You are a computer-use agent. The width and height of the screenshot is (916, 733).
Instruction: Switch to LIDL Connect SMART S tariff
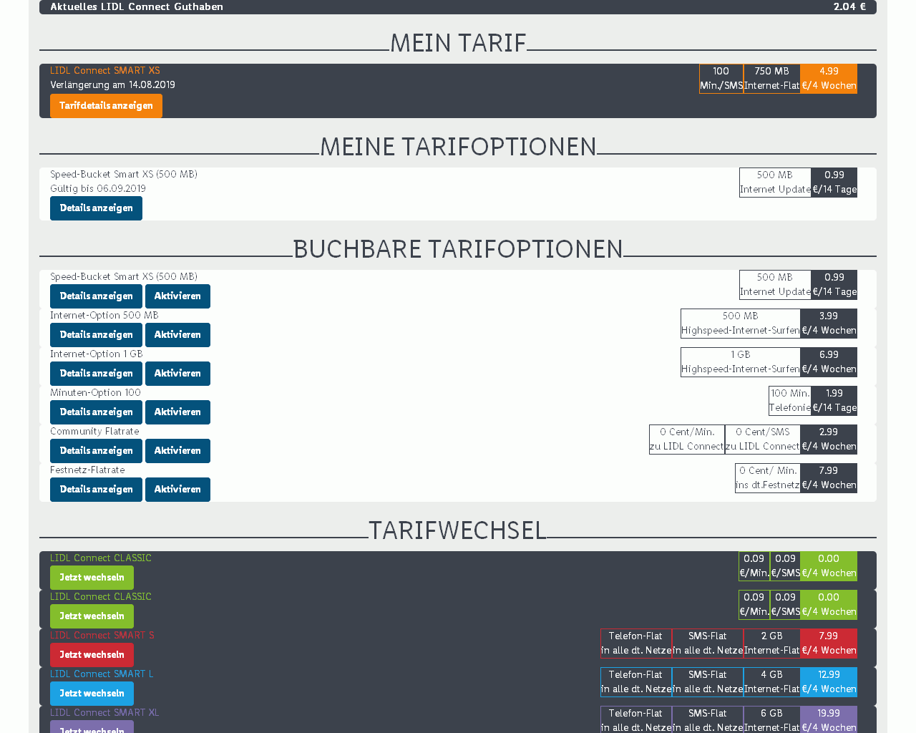(x=92, y=655)
